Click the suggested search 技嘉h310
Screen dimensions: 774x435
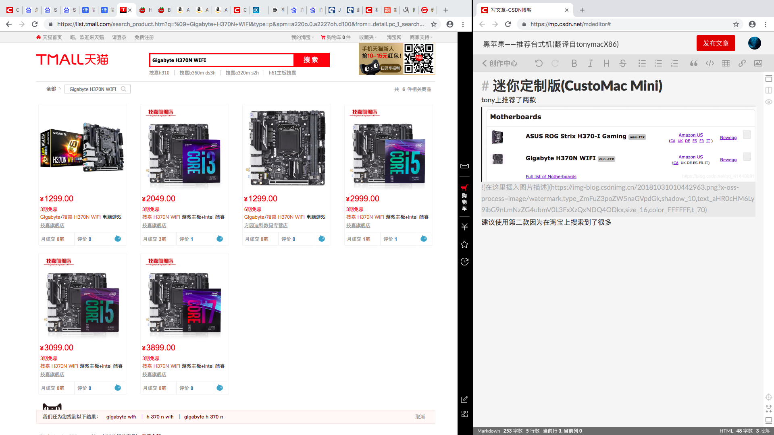[x=159, y=73]
